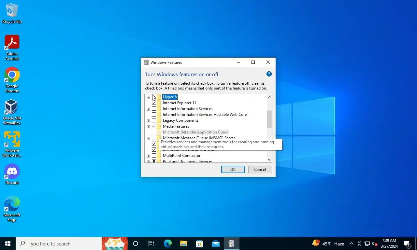Image resolution: width=417 pixels, height=250 pixels.
Task: Open the Microsoft Edge desktop shortcut
Action: pos(12,209)
